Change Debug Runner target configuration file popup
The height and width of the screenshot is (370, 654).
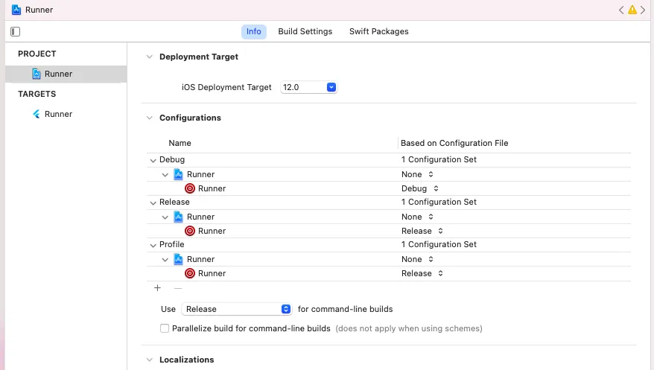pyautogui.click(x=420, y=188)
